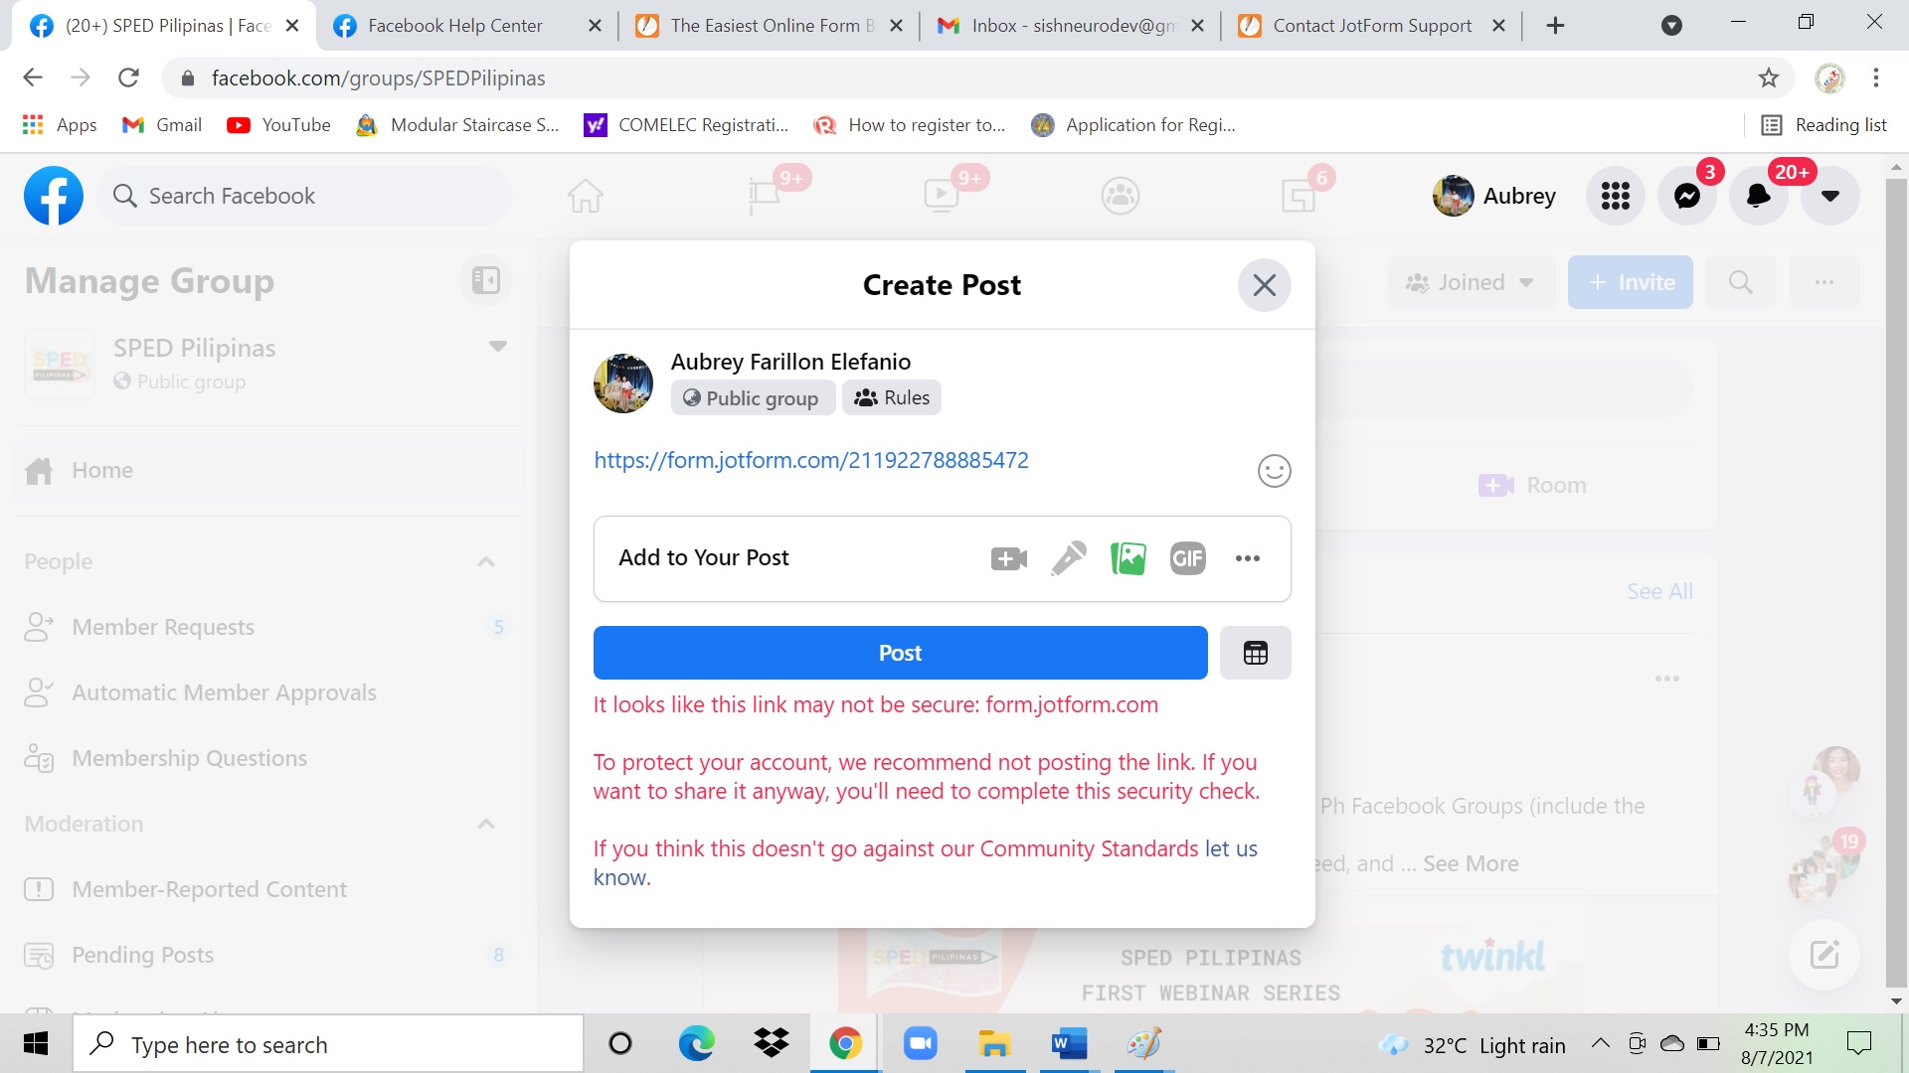This screenshot has width=1909, height=1073.
Task: Switch to The Easiest Online Form tab
Action: click(x=768, y=26)
